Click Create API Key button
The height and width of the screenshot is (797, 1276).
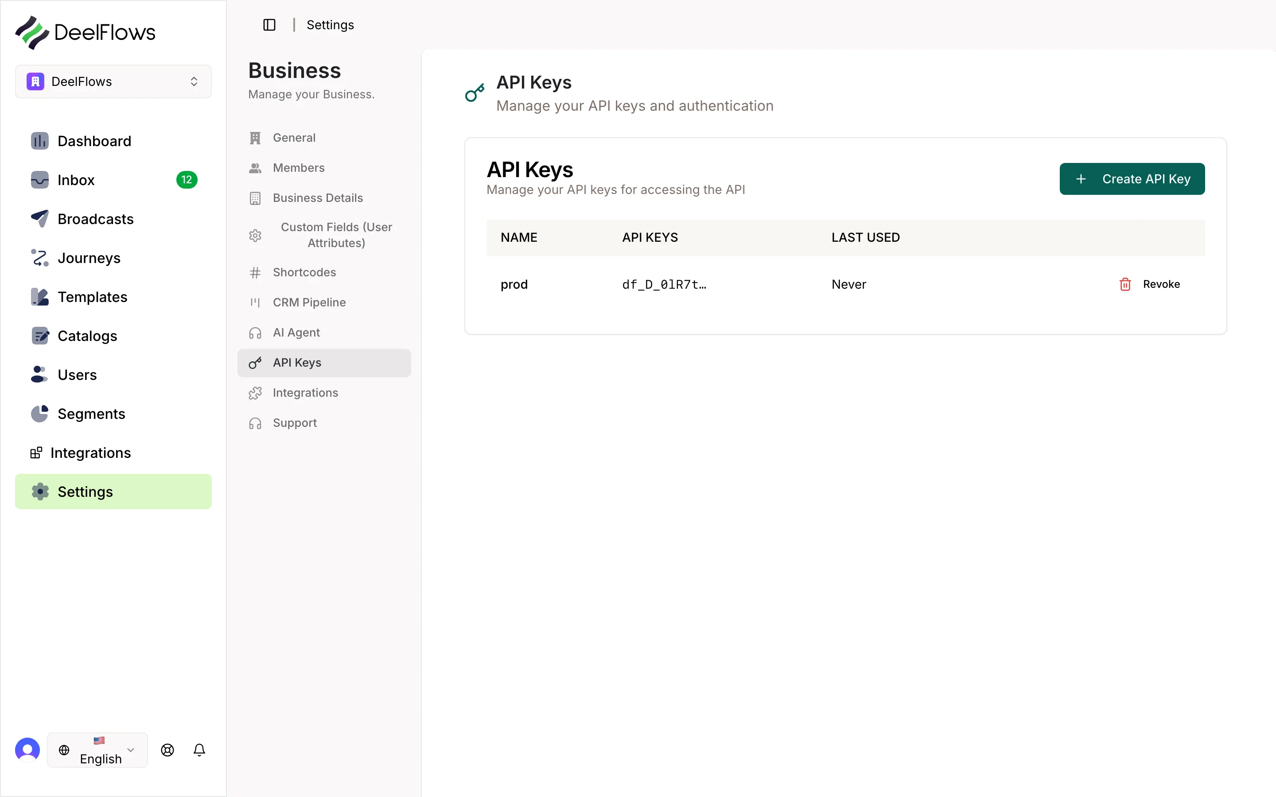[x=1132, y=179]
